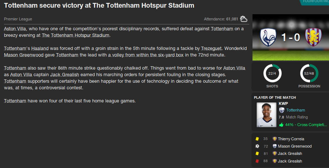The height and width of the screenshot is (168, 329).
Task: Click the Aston Villa crest on the scoreboard
Action: tap(314, 38)
